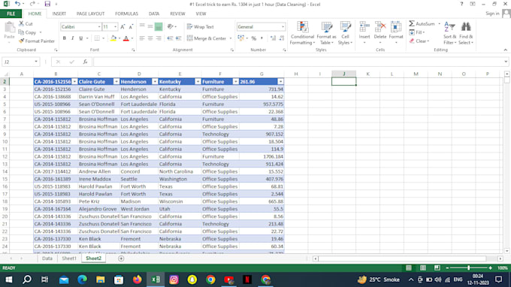Click the Delete cells icon
Screen dimensions: 511x287
(380, 27)
